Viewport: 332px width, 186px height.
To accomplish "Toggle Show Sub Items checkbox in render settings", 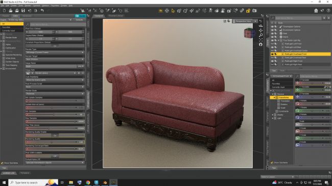I will pyautogui.click(x=2, y=163).
